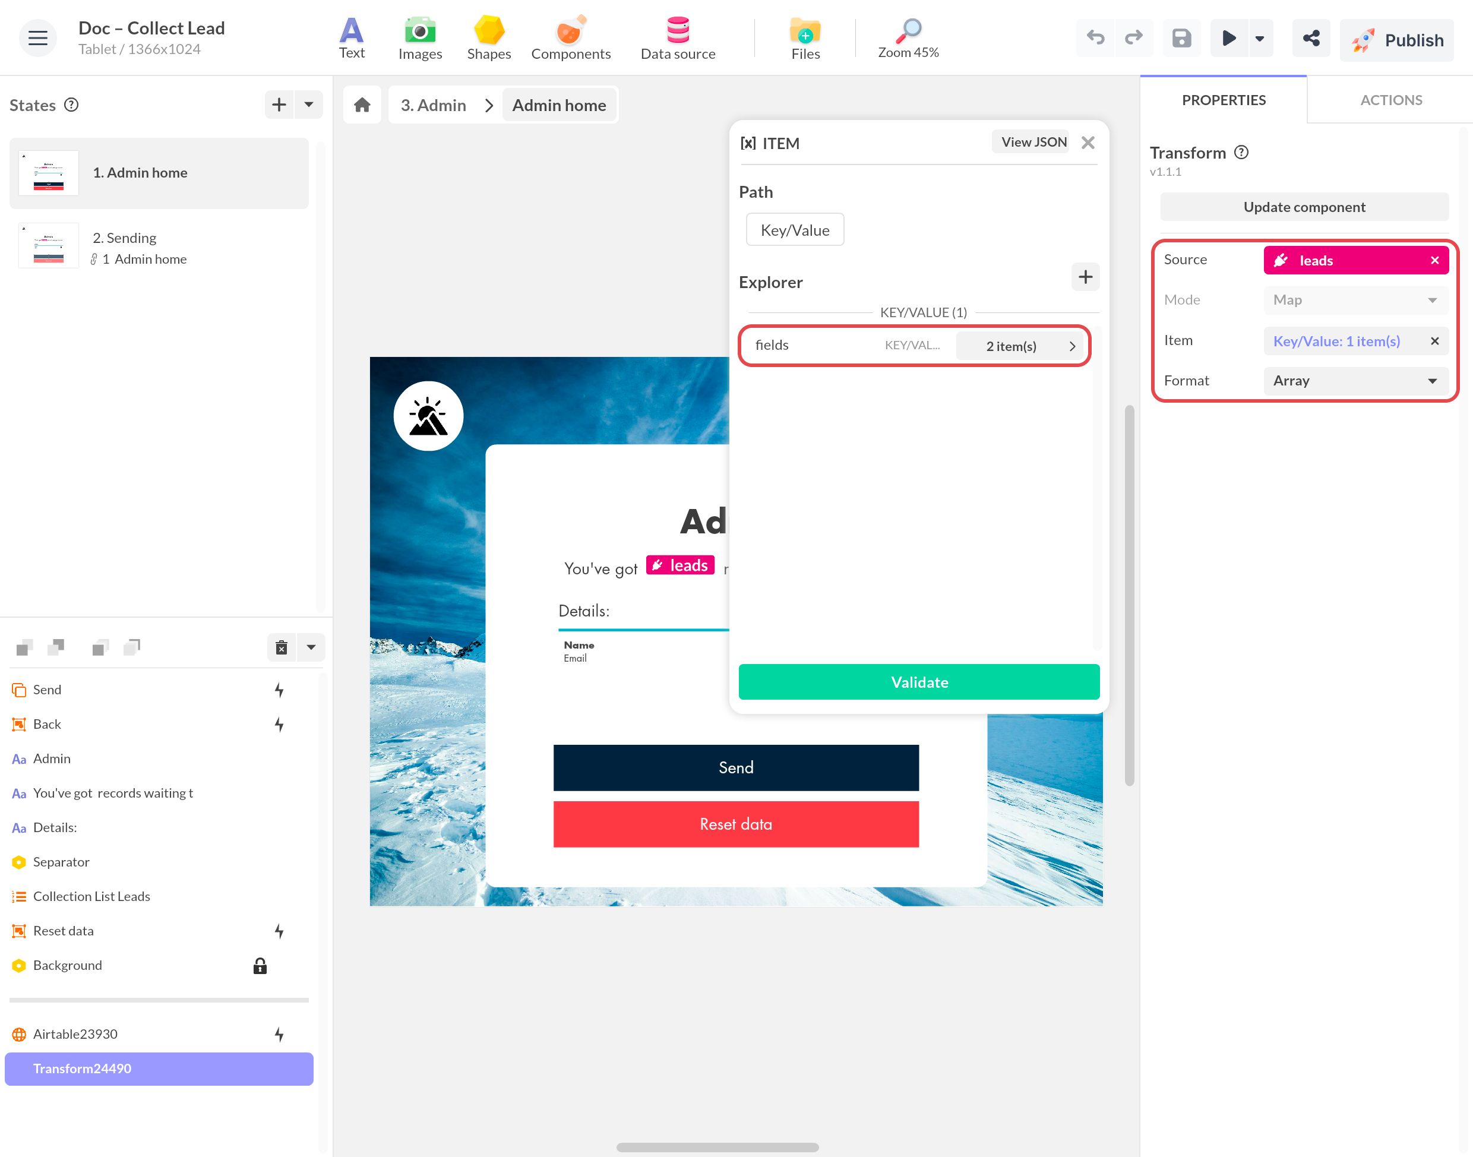Open the Mode Map dropdown

1356,300
